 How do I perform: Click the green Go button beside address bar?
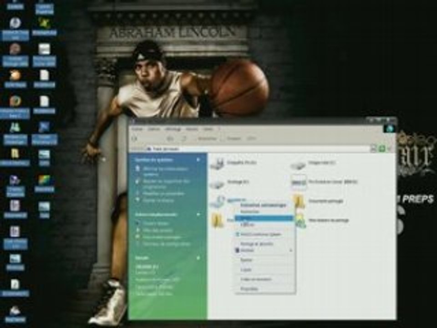coord(382,149)
